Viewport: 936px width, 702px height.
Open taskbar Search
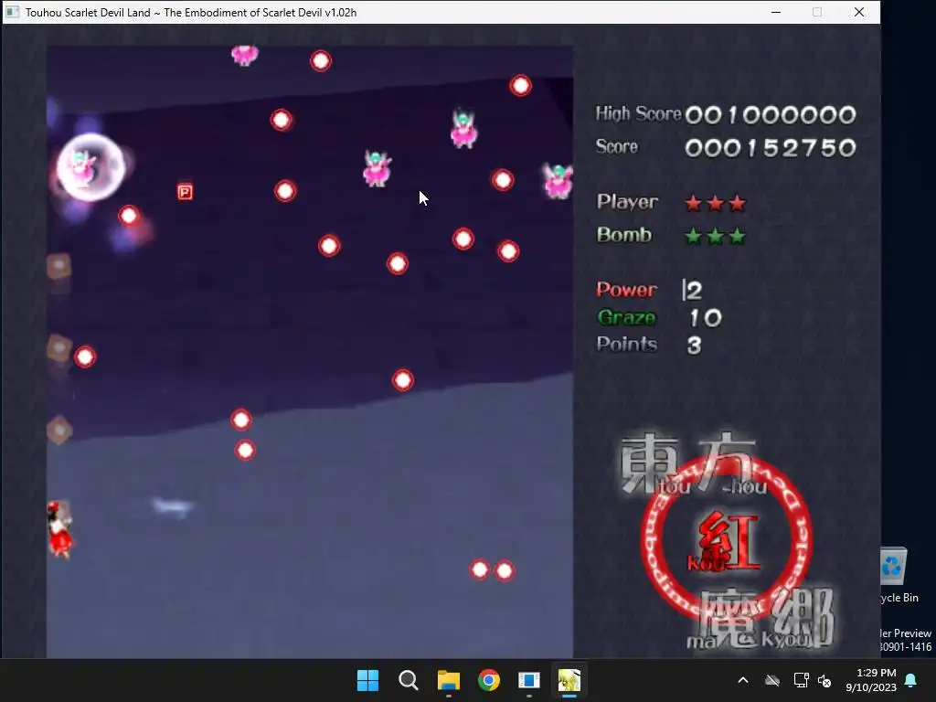tap(409, 680)
